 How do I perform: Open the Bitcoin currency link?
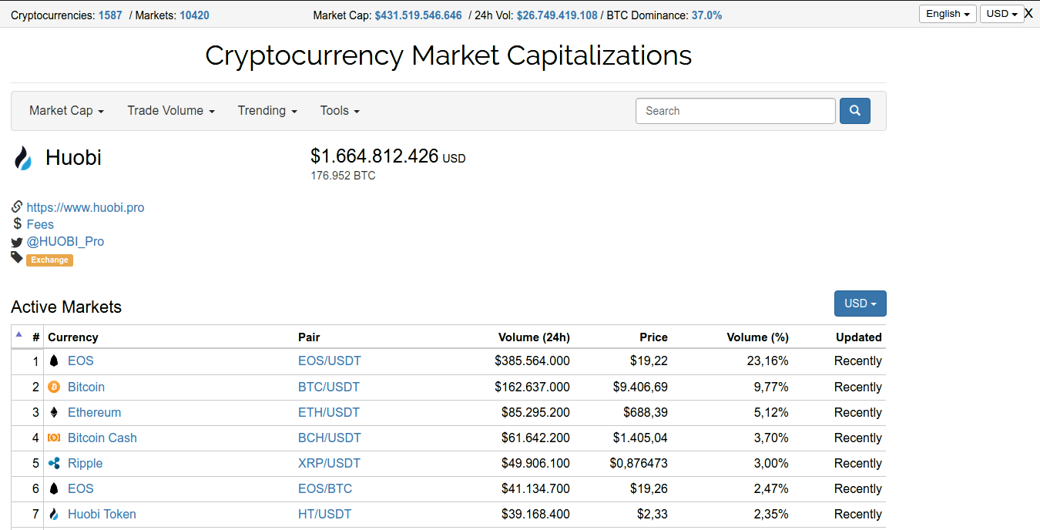pos(86,387)
